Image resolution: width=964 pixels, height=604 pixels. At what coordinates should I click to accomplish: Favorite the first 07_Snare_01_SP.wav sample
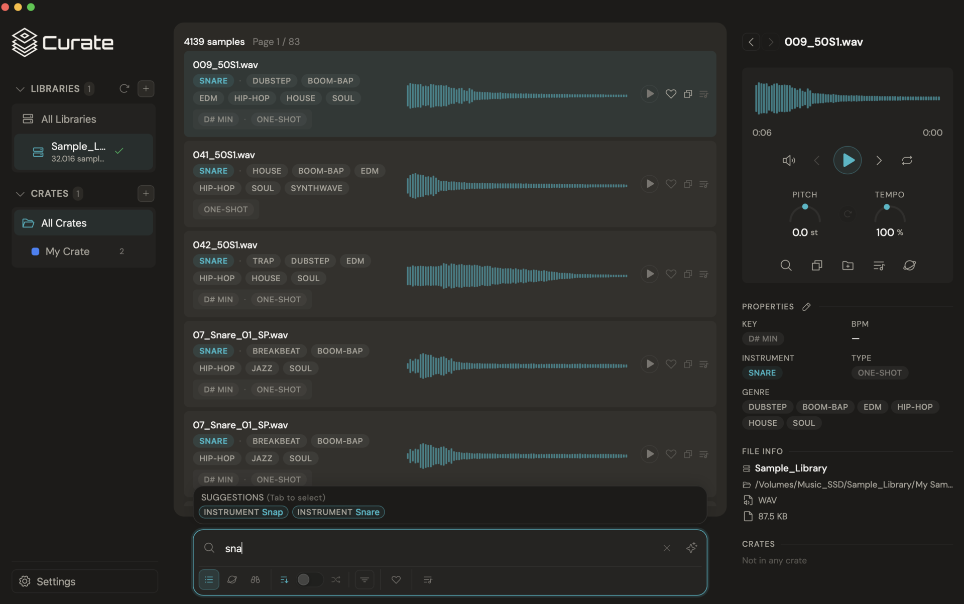pos(671,364)
